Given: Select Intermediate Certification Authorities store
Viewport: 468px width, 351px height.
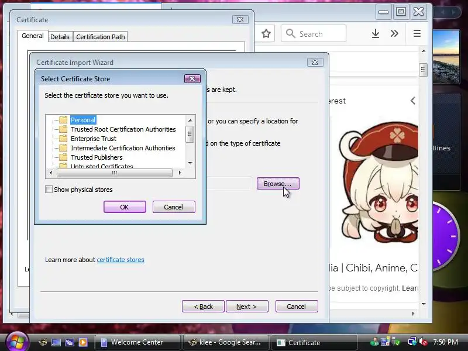Looking at the screenshot, I should [x=123, y=148].
